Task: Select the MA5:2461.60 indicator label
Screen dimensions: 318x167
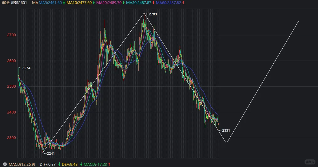Action: click(x=50, y=3)
